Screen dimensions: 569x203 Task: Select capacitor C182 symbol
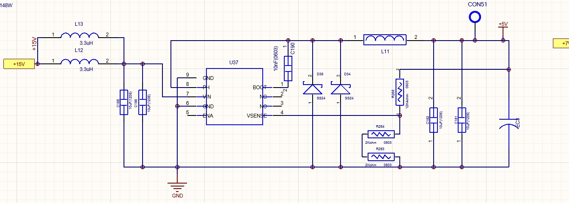pos(433,120)
